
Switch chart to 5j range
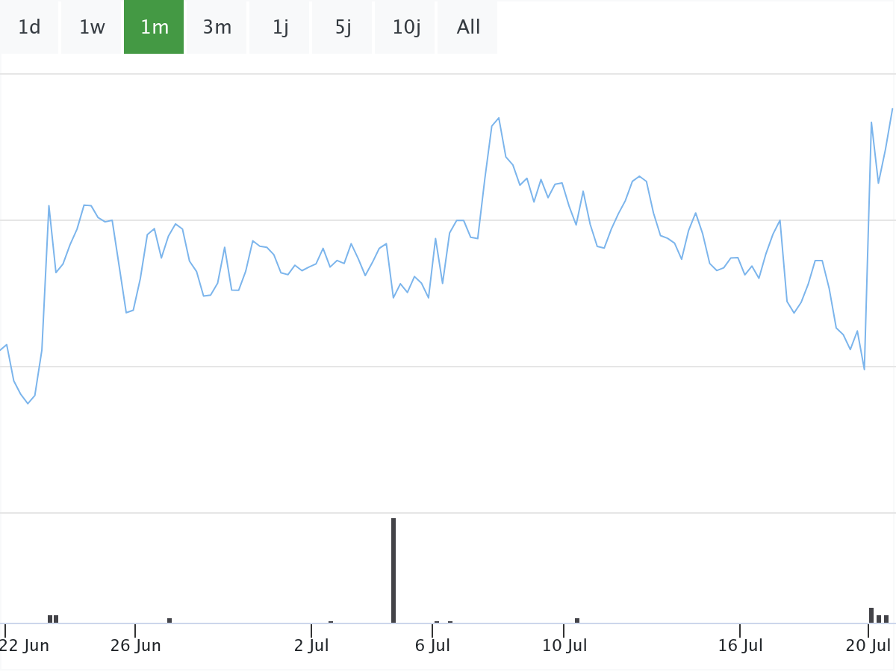point(343,28)
